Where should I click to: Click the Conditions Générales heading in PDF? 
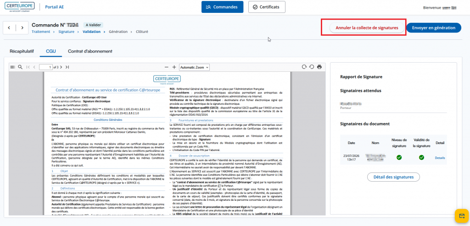[x=108, y=119]
